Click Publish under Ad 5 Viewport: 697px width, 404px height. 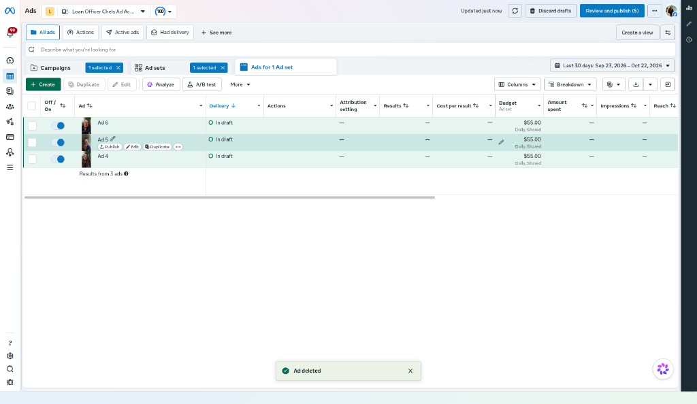(x=110, y=146)
